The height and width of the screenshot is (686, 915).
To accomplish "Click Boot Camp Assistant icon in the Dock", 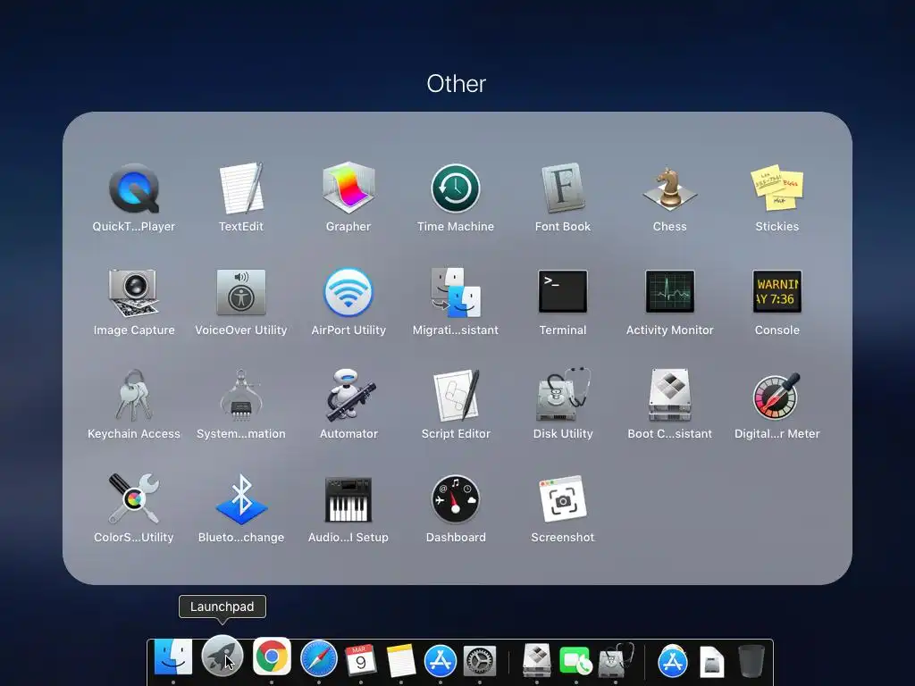I will click(537, 660).
